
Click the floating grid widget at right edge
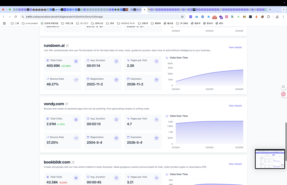coord(283,87)
